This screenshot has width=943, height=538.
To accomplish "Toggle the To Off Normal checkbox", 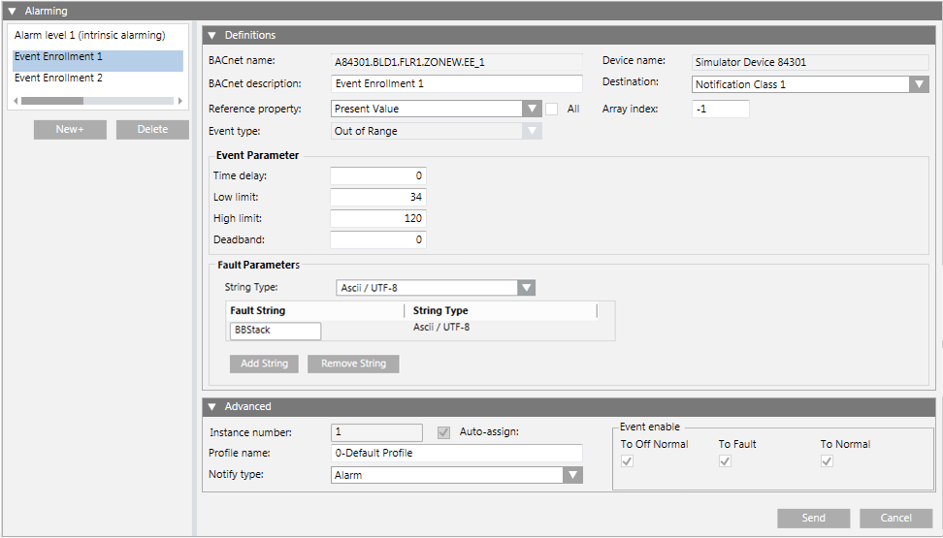I will (x=627, y=461).
